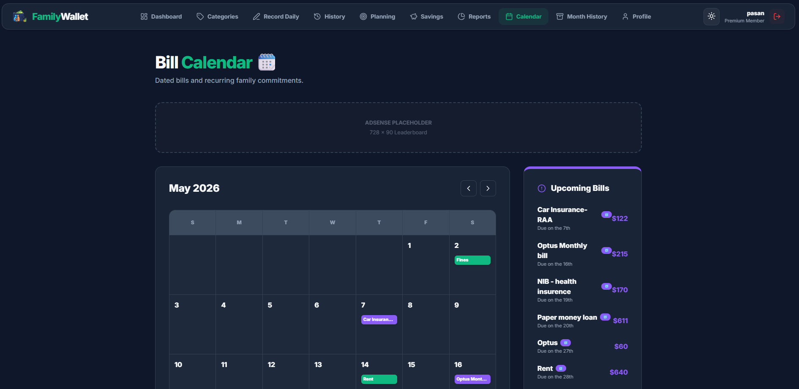The image size is (799, 389).
Task: Click the $122 bill amount
Action: coord(620,218)
